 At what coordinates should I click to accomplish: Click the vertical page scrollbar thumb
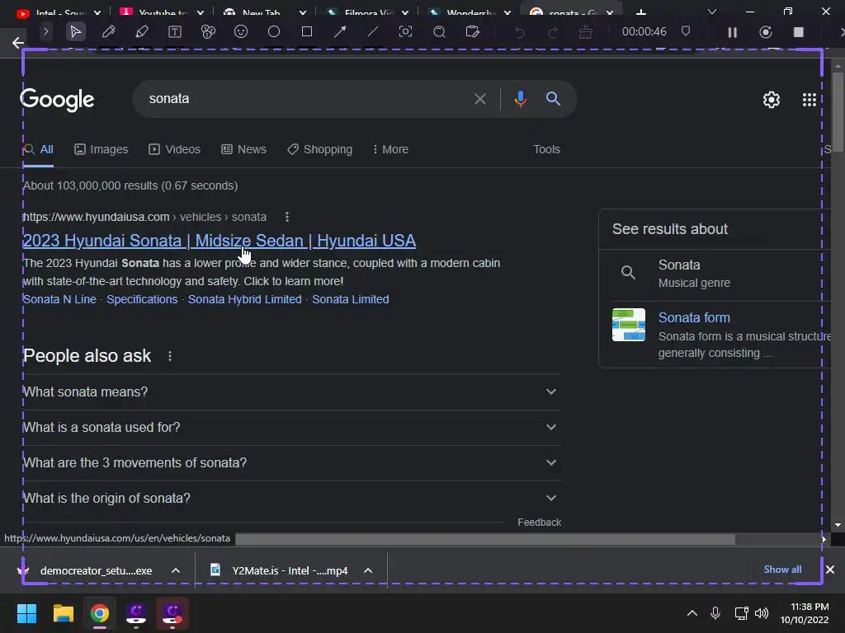point(838,111)
